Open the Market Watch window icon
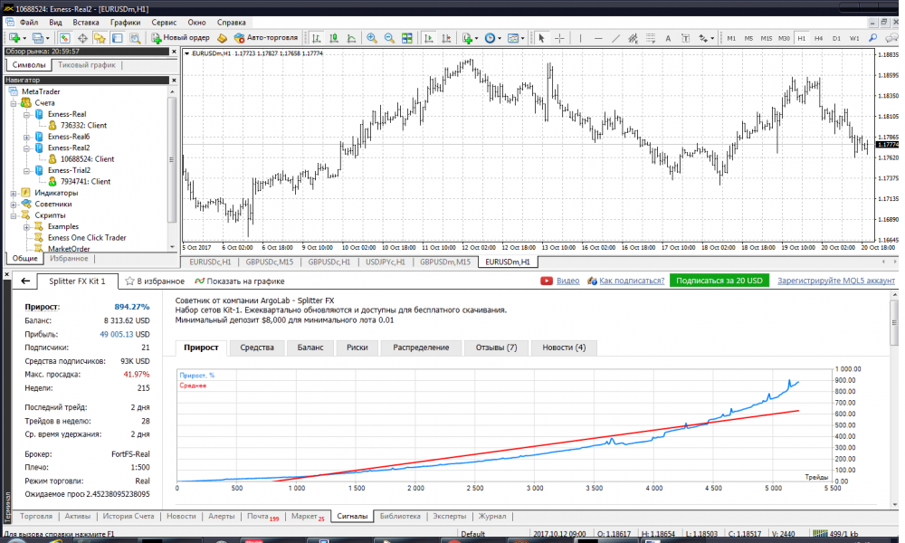 tap(64, 38)
